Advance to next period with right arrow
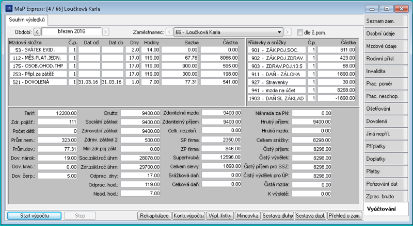This screenshot has width=413, height=226. point(105,32)
